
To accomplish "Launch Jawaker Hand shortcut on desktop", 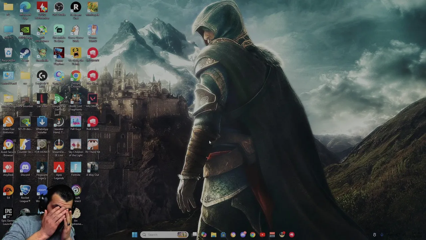I will 59,125.
